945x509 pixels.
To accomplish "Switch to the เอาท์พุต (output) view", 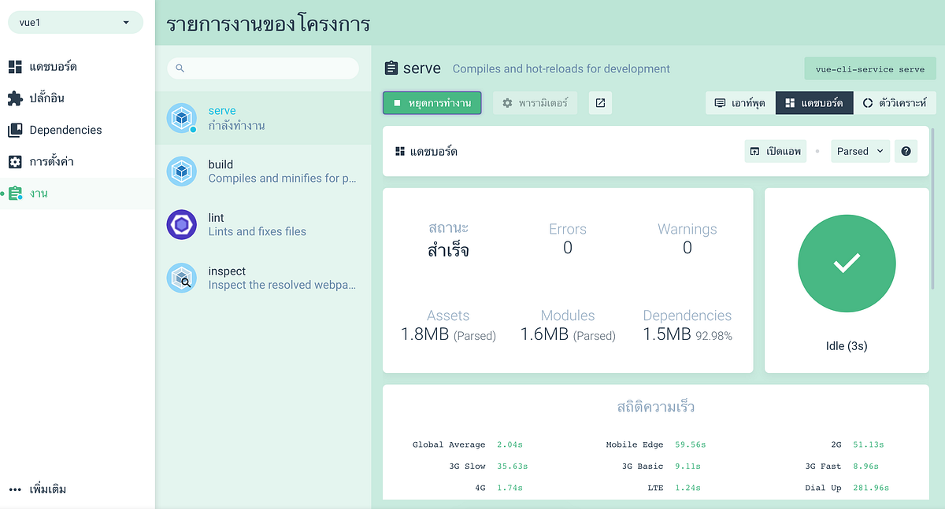I will pos(739,102).
